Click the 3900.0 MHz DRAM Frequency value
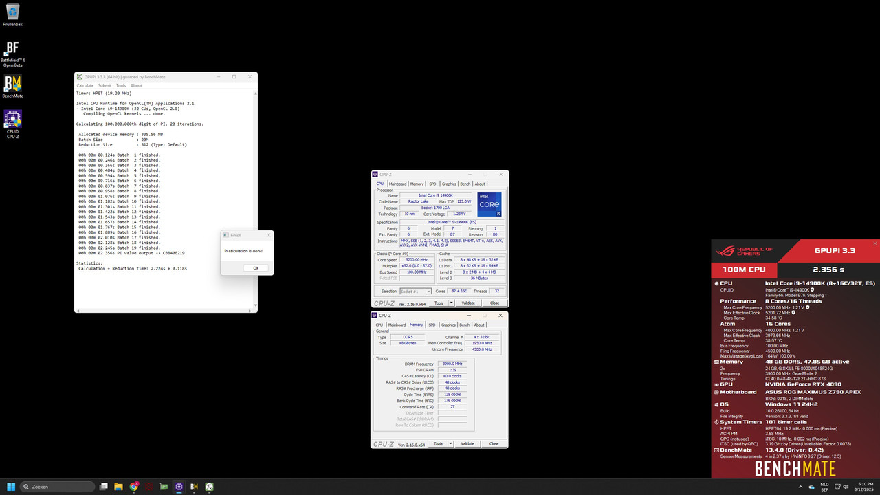 click(452, 364)
